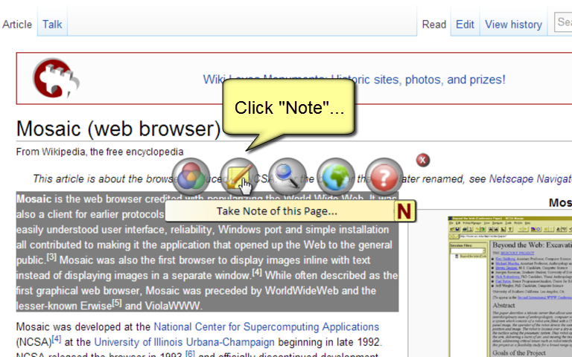This screenshot has width=572, height=357.
Task: Open University of Illinois Urbana-Champaign link
Action: 184,342
